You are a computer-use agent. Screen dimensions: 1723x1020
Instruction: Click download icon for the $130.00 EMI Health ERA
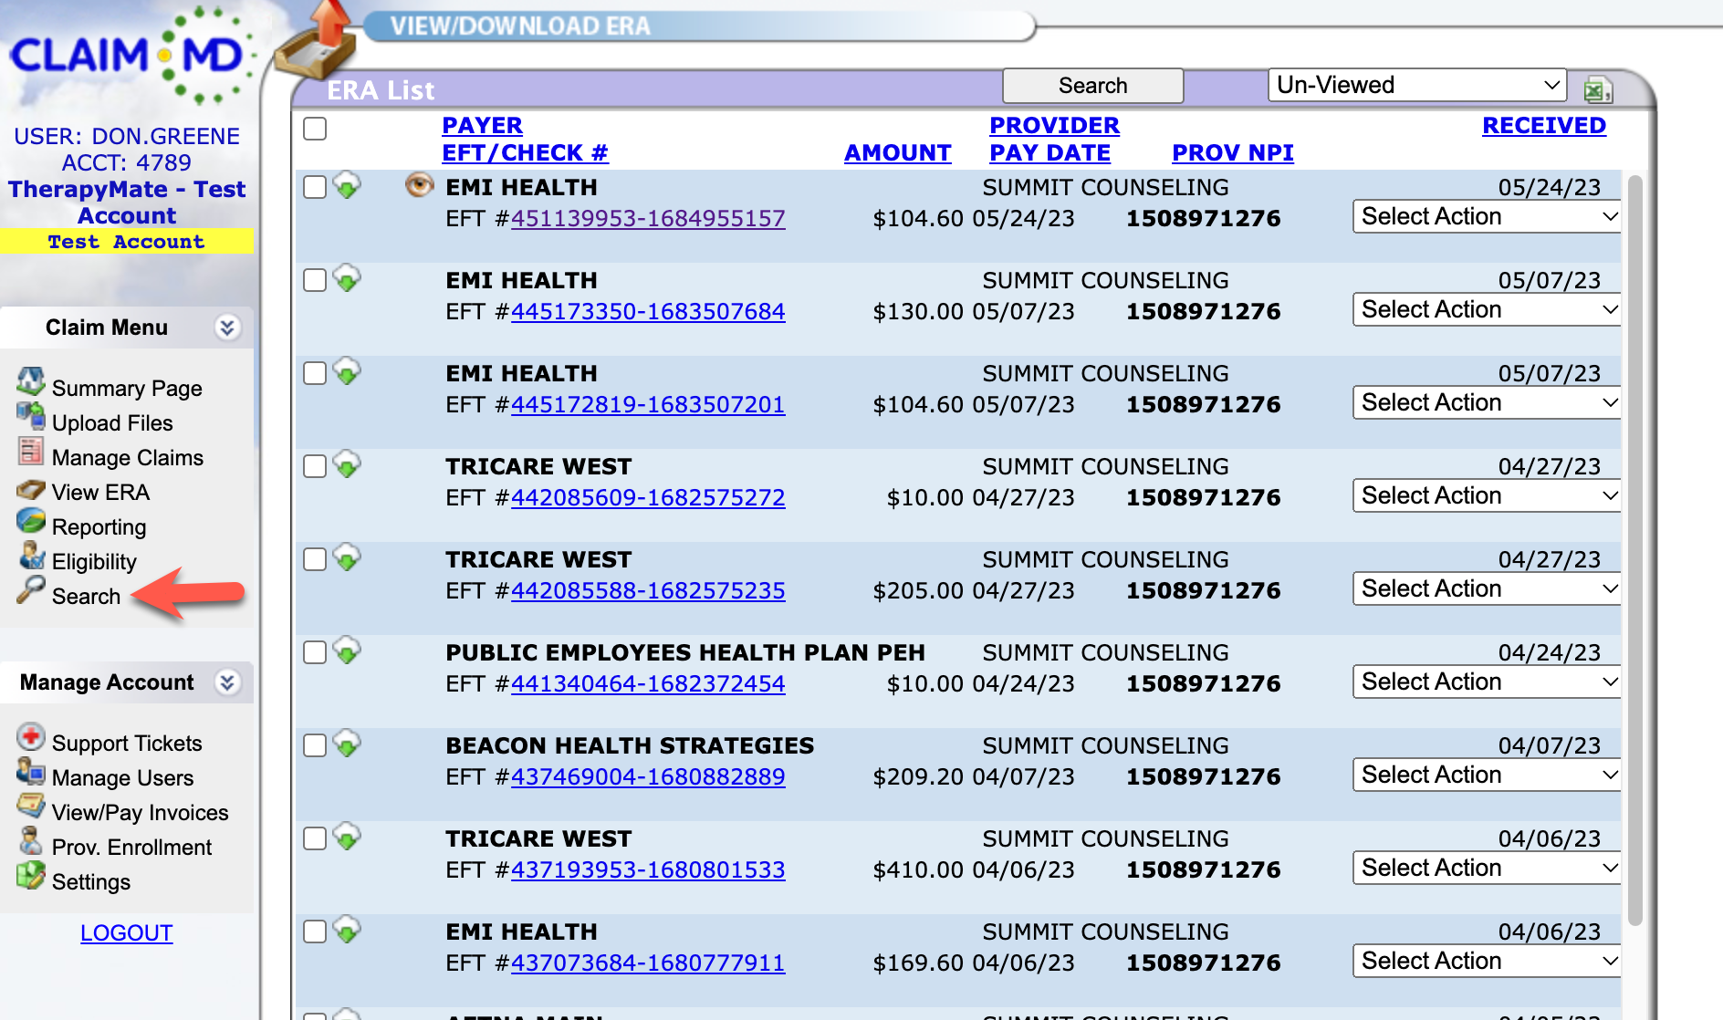point(347,278)
